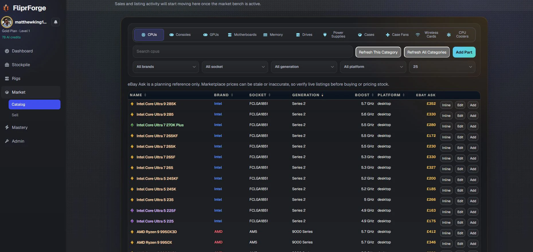Expand the All brands dropdown
Image resolution: width=533 pixels, height=252 pixels.
pyautogui.click(x=166, y=67)
